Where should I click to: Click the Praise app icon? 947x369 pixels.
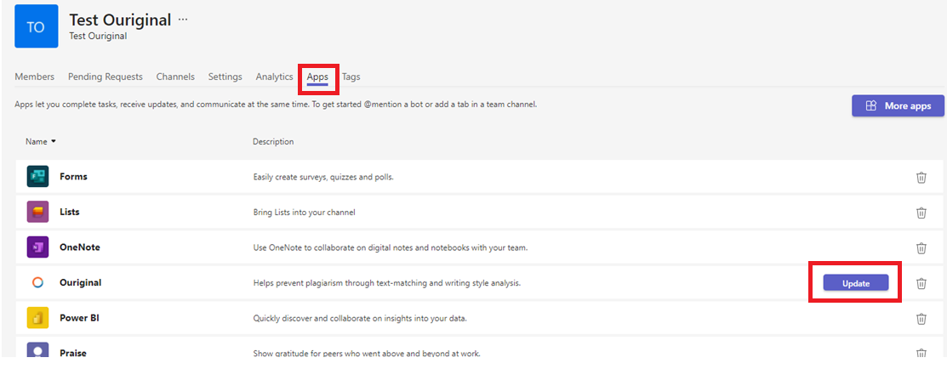pos(37,351)
